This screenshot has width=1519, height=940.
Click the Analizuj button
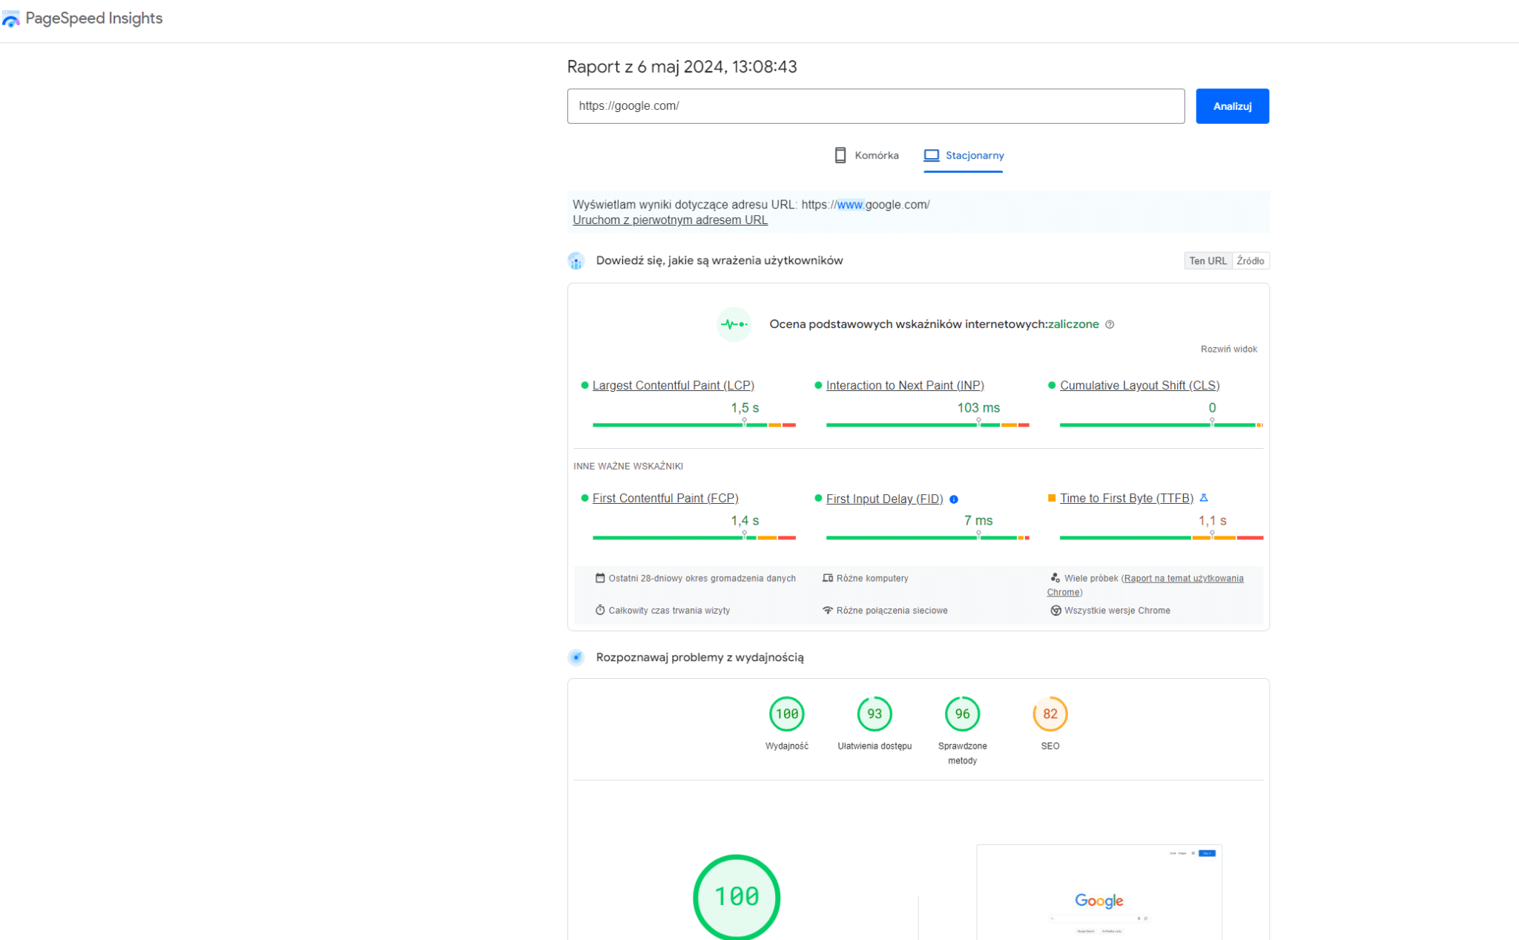point(1232,106)
